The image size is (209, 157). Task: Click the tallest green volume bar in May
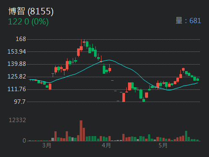[186, 136]
